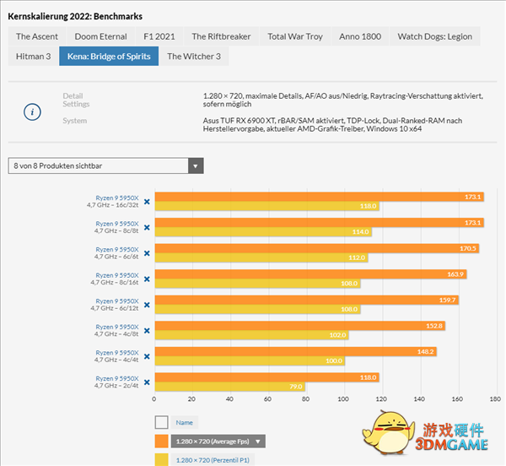506x466 pixels.
Task: Click the info icon beside Detail Settings
Action: [x=32, y=112]
